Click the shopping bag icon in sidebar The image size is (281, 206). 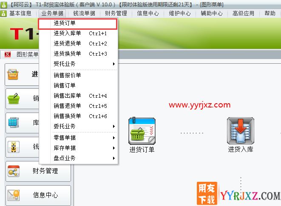click(x=13, y=74)
